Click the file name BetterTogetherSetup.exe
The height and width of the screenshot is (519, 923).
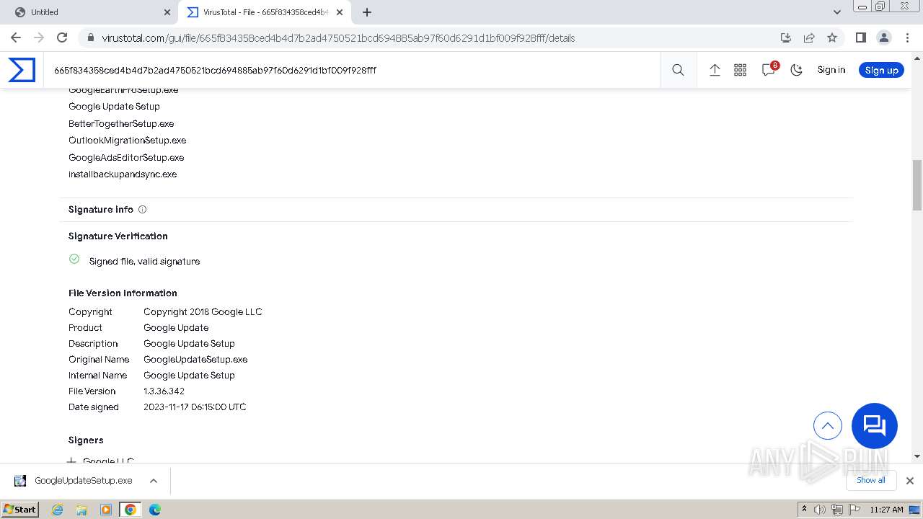(x=121, y=123)
